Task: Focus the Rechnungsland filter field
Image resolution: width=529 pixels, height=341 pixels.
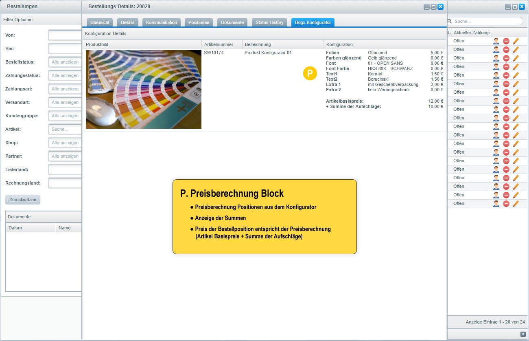Action: pos(65,183)
